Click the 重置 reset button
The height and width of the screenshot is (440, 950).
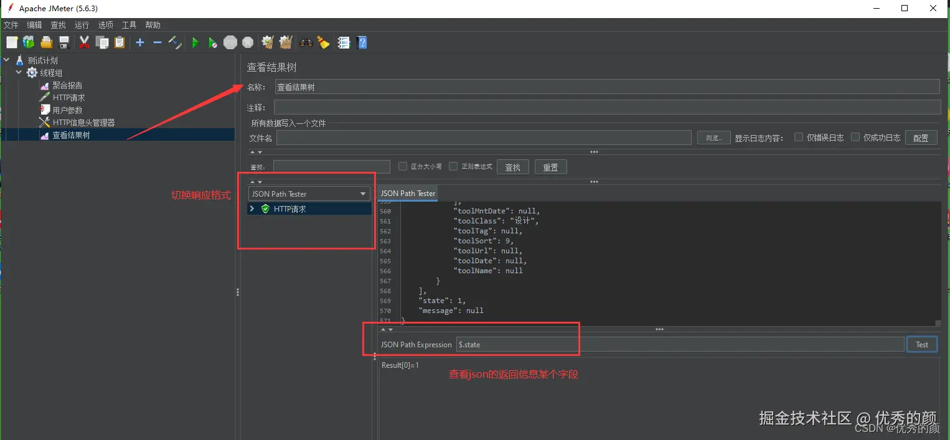(x=550, y=167)
